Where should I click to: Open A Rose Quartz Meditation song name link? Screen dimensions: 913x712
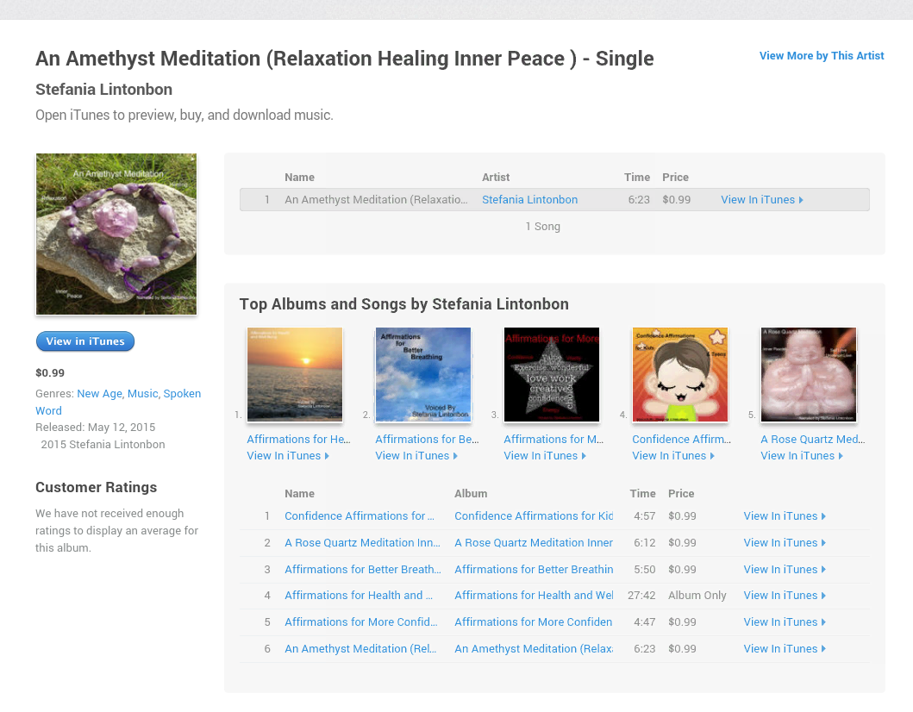click(361, 543)
